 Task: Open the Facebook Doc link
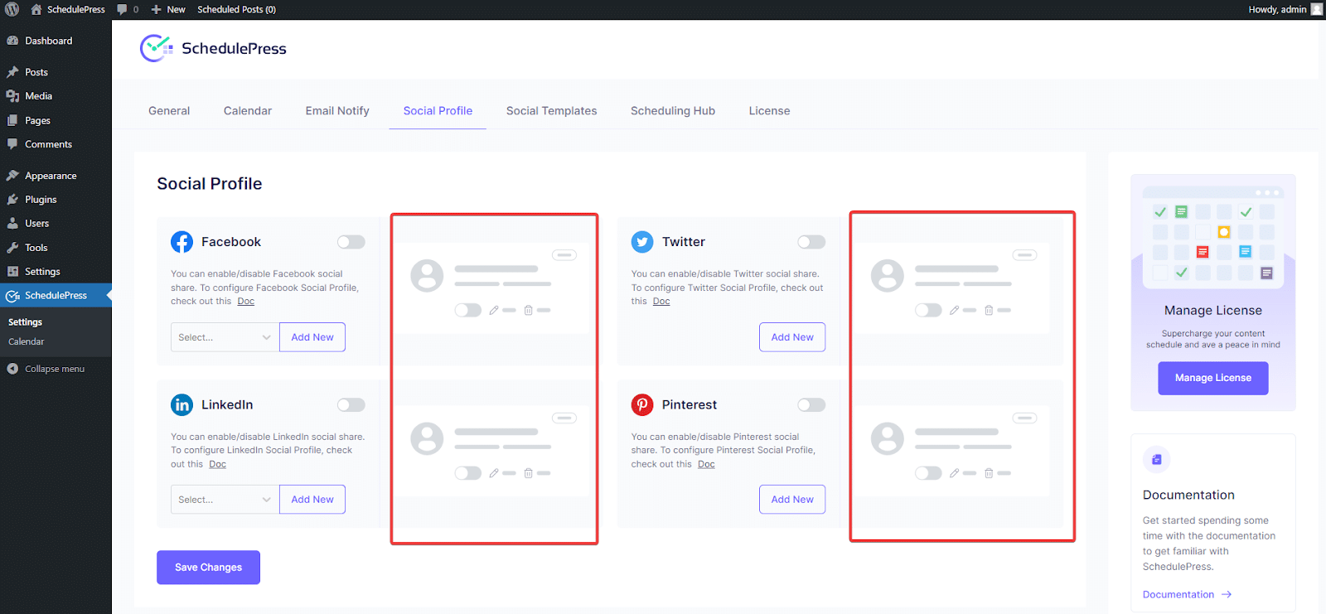coord(246,302)
